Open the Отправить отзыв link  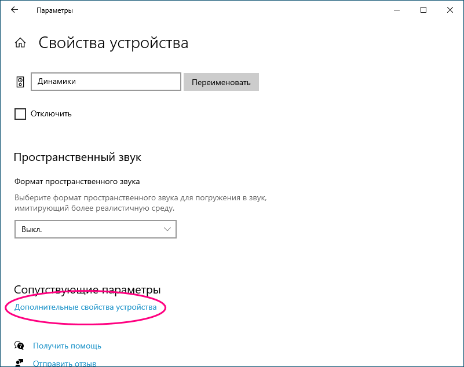[64, 363]
